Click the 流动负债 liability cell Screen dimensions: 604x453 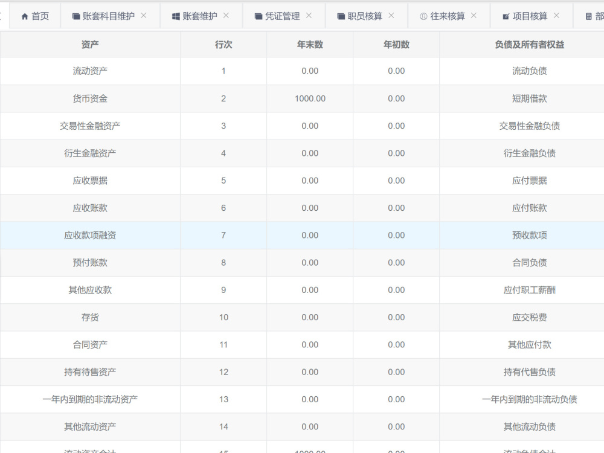530,71
